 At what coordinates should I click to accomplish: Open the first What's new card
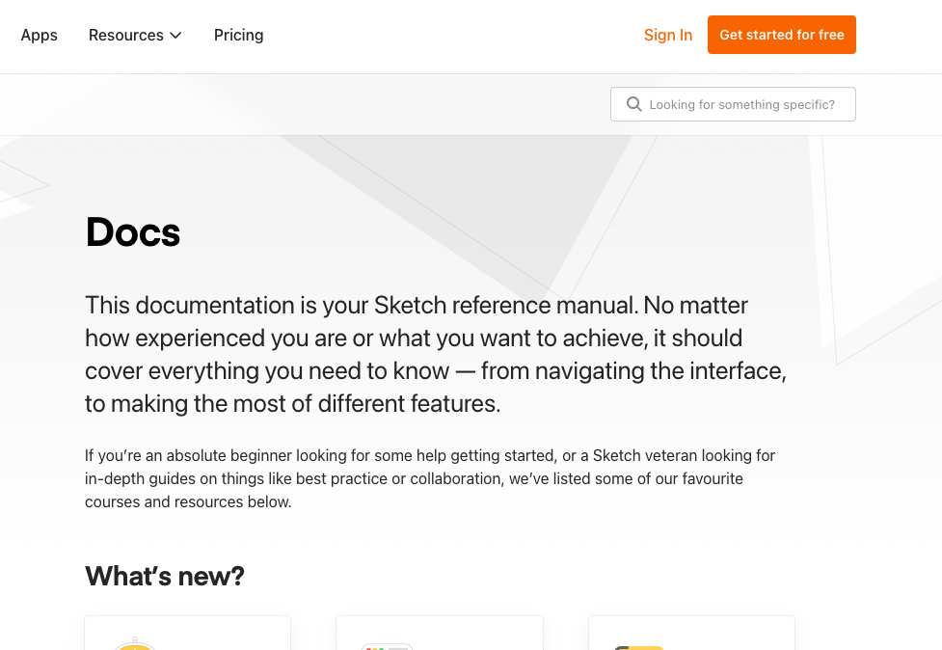pyautogui.click(x=187, y=634)
